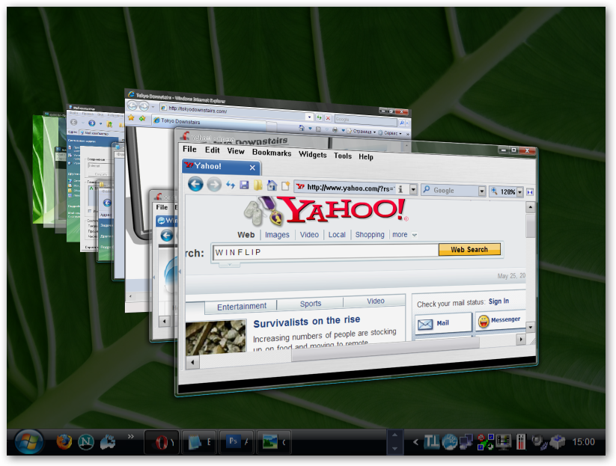Open the Opera address bar dropdown arrow

[x=413, y=190]
